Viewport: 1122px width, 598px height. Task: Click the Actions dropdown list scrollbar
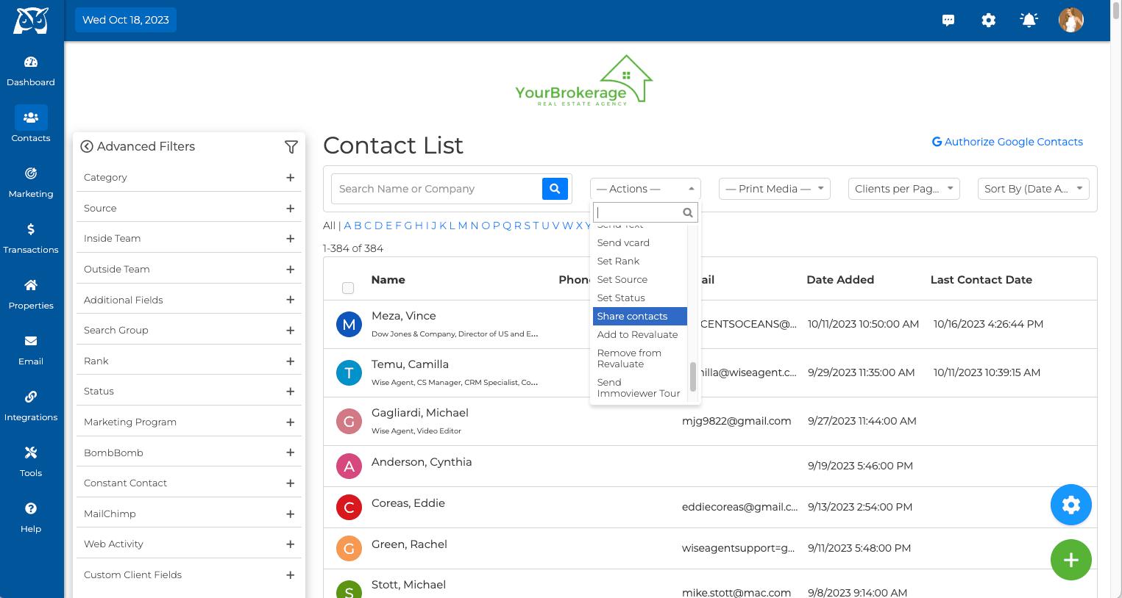(x=692, y=377)
